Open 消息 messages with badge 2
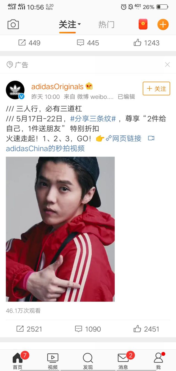 [123, 358]
